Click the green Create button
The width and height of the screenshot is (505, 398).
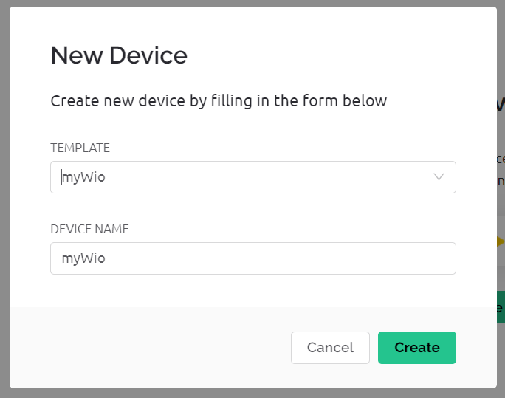click(417, 348)
